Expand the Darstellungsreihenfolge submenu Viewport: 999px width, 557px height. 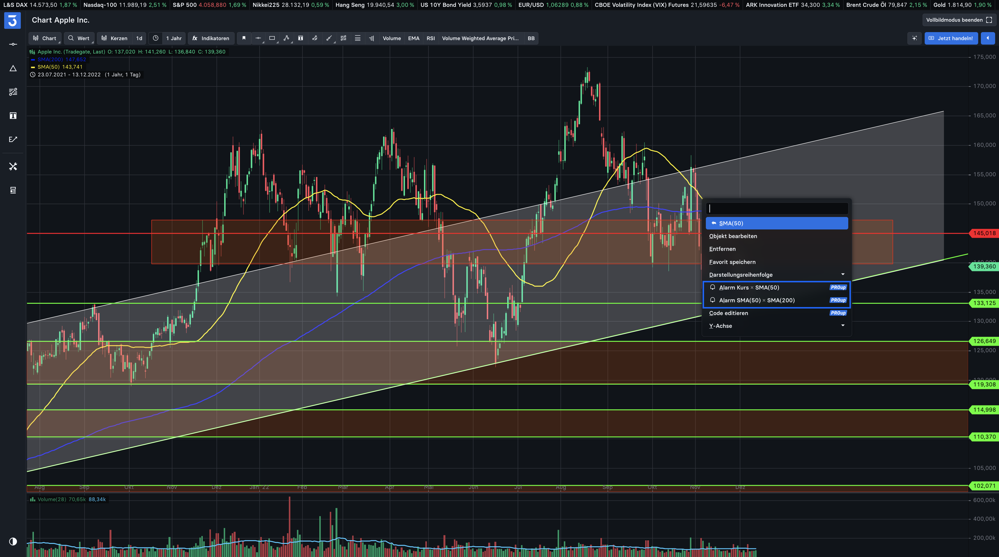[777, 274]
